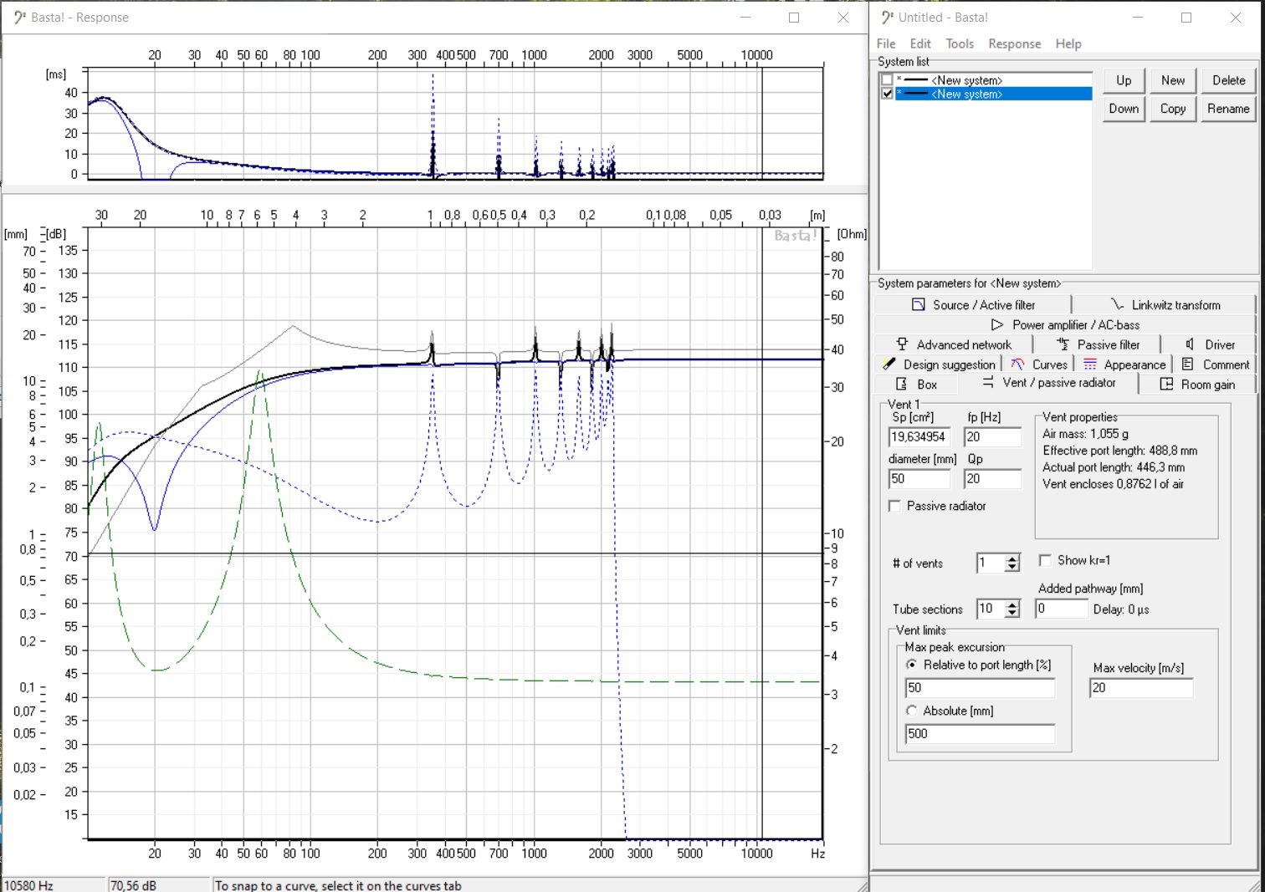Select the Vent / passive radiator tab

(1048, 383)
